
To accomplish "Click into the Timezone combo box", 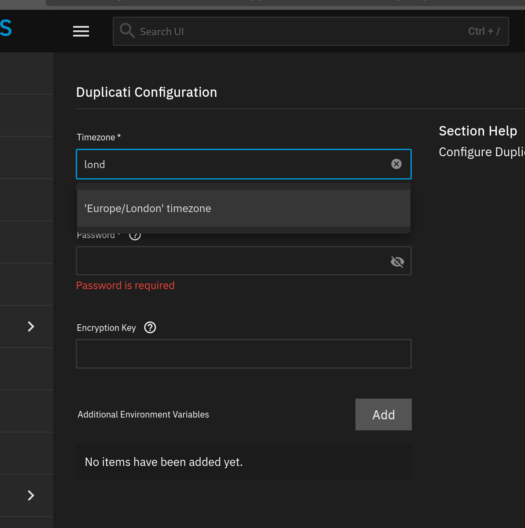I will (244, 164).
